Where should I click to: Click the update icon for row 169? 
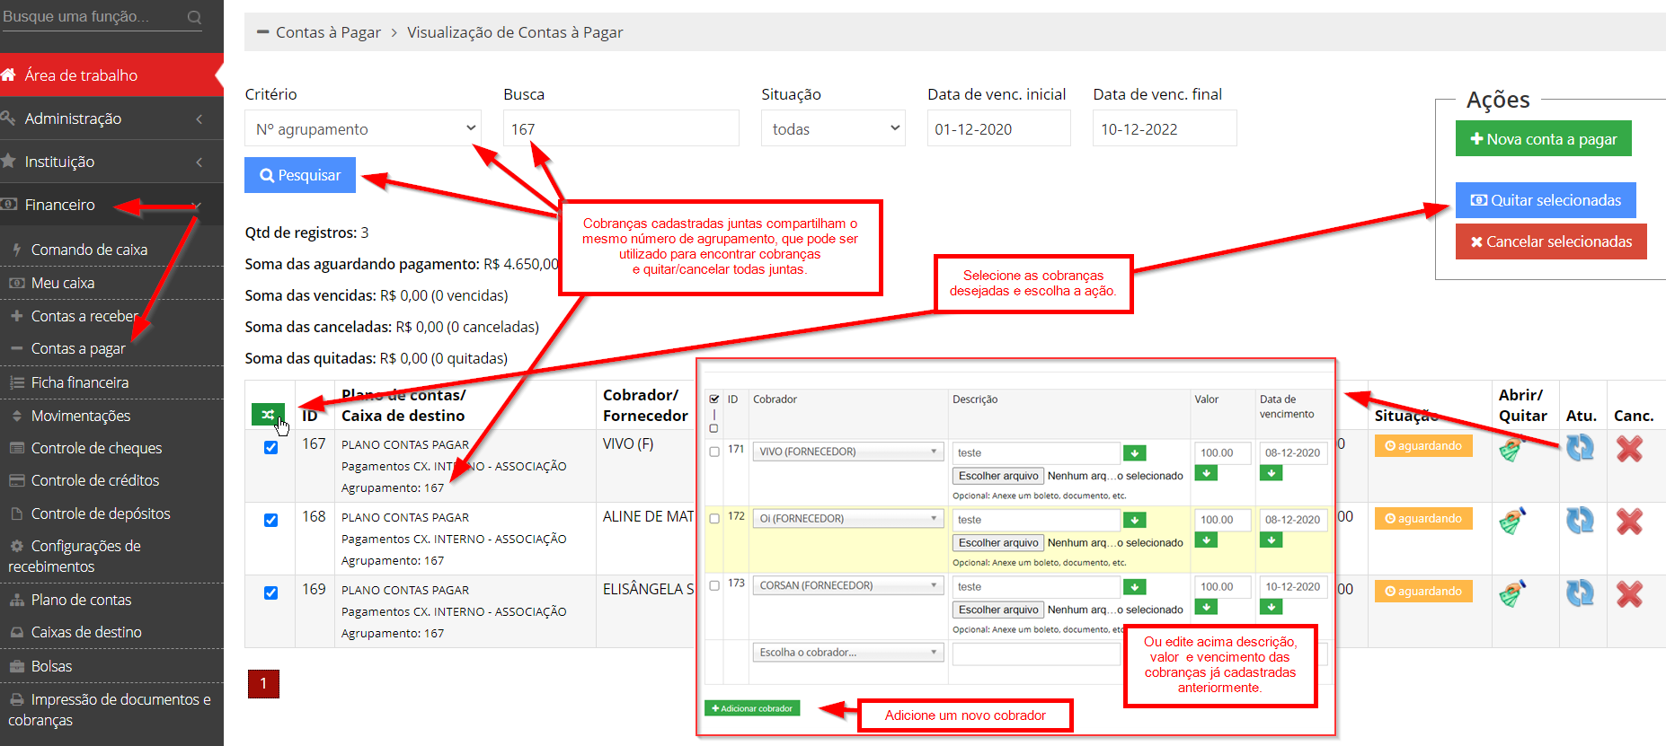1579,593
